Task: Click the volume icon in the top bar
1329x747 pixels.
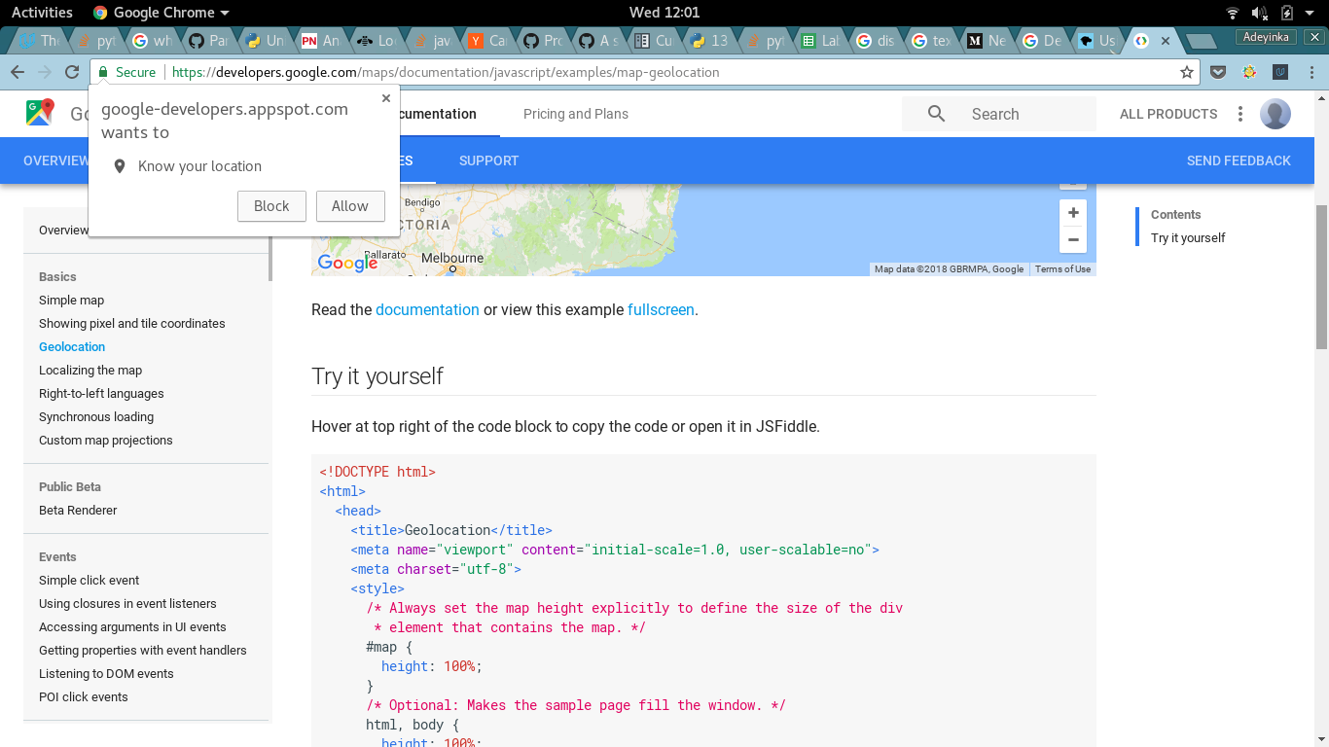Action: pyautogui.click(x=1258, y=12)
